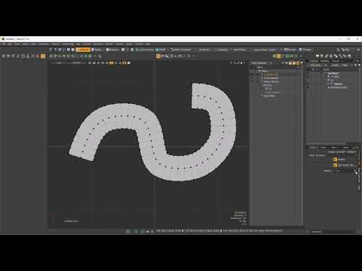This screenshot has height=271, width=362.
Task: Open the Add Item dropdown
Action: click(318, 65)
